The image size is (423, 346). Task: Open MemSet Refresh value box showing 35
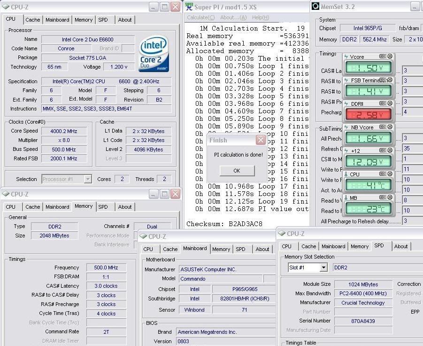tap(412, 148)
